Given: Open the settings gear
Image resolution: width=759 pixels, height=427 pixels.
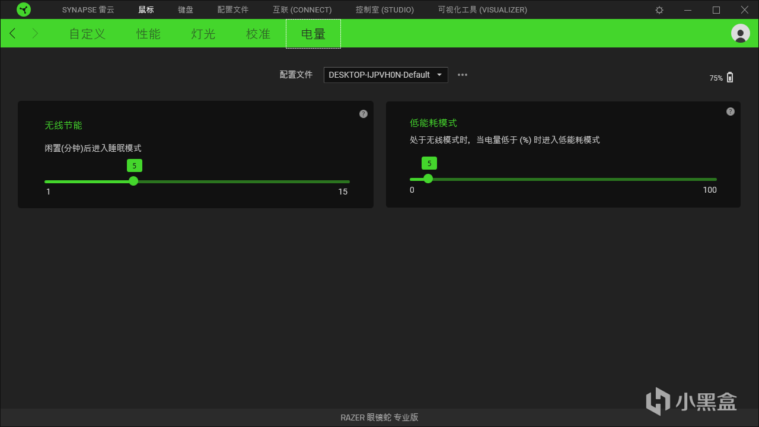Looking at the screenshot, I should [659, 10].
